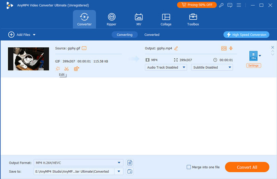The image size is (277, 179).
Task: Open the MV tab
Action: (x=138, y=19)
